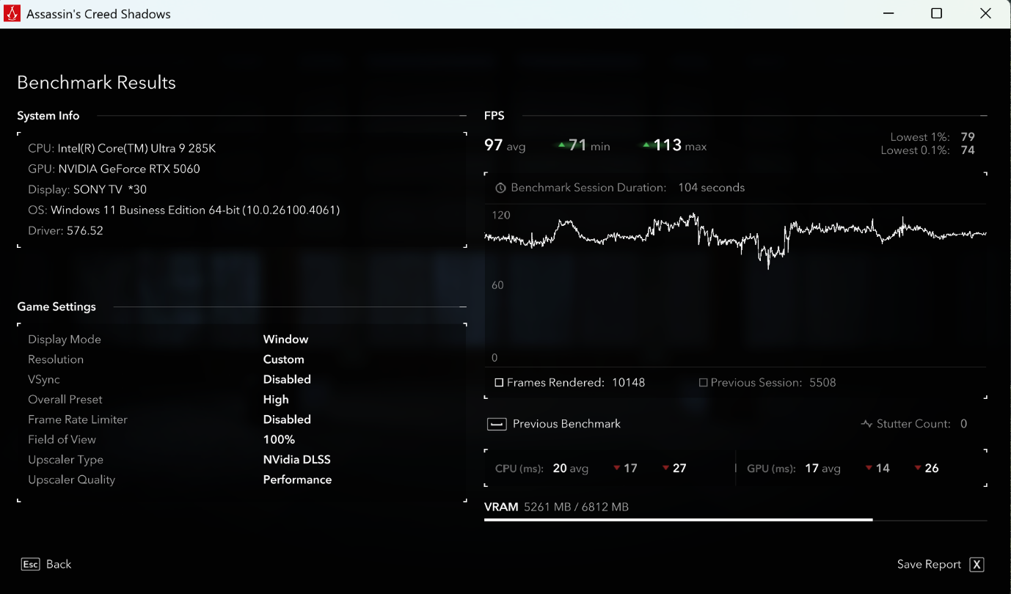Click the Upscaler Quality value Performance
The width and height of the screenshot is (1011, 594).
[x=297, y=480]
